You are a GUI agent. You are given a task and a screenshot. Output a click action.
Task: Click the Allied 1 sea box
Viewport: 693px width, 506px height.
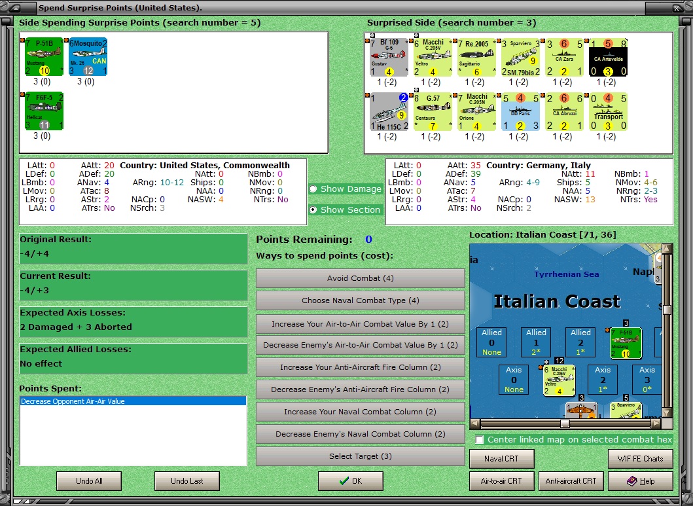pyautogui.click(x=536, y=342)
